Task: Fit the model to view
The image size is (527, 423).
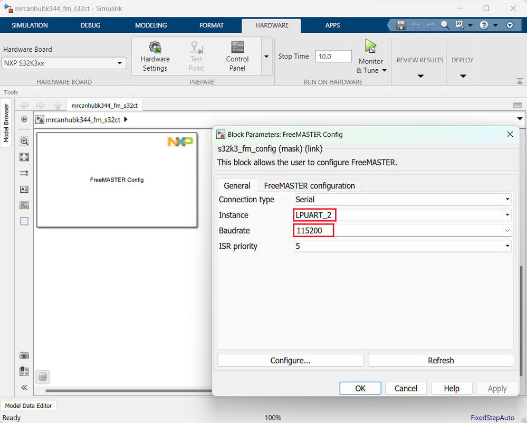Action: [24, 157]
